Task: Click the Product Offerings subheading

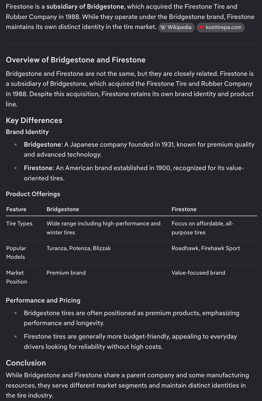Action: [x=33, y=194]
